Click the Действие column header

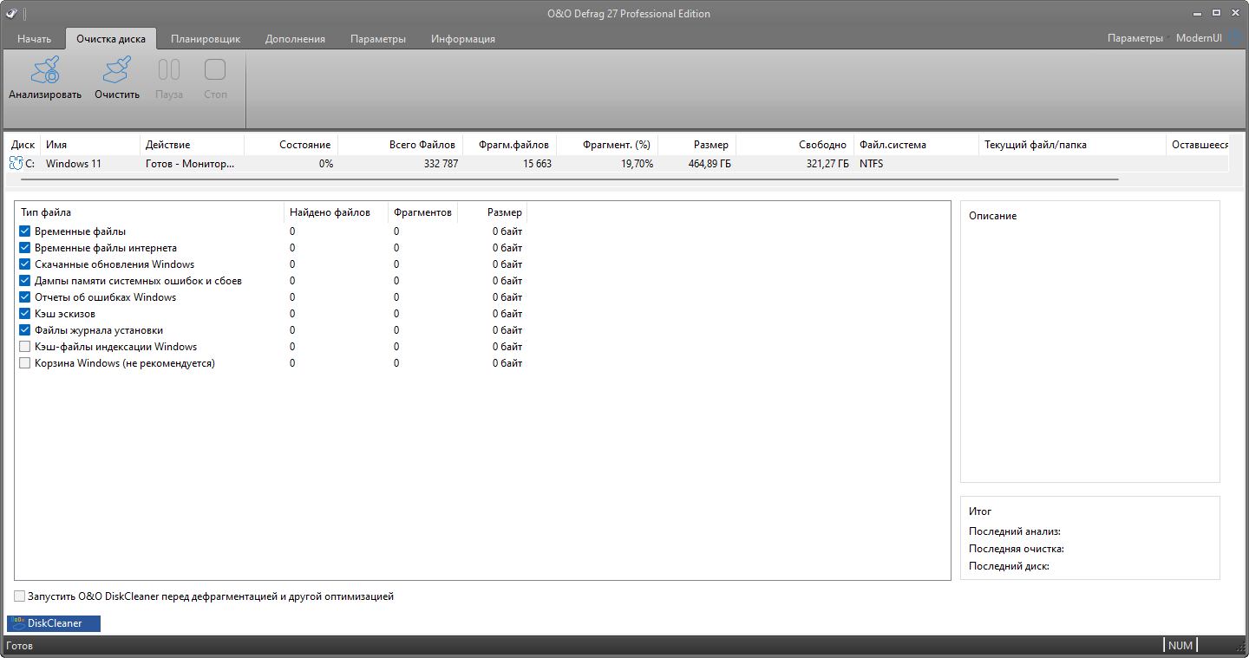[x=193, y=145]
